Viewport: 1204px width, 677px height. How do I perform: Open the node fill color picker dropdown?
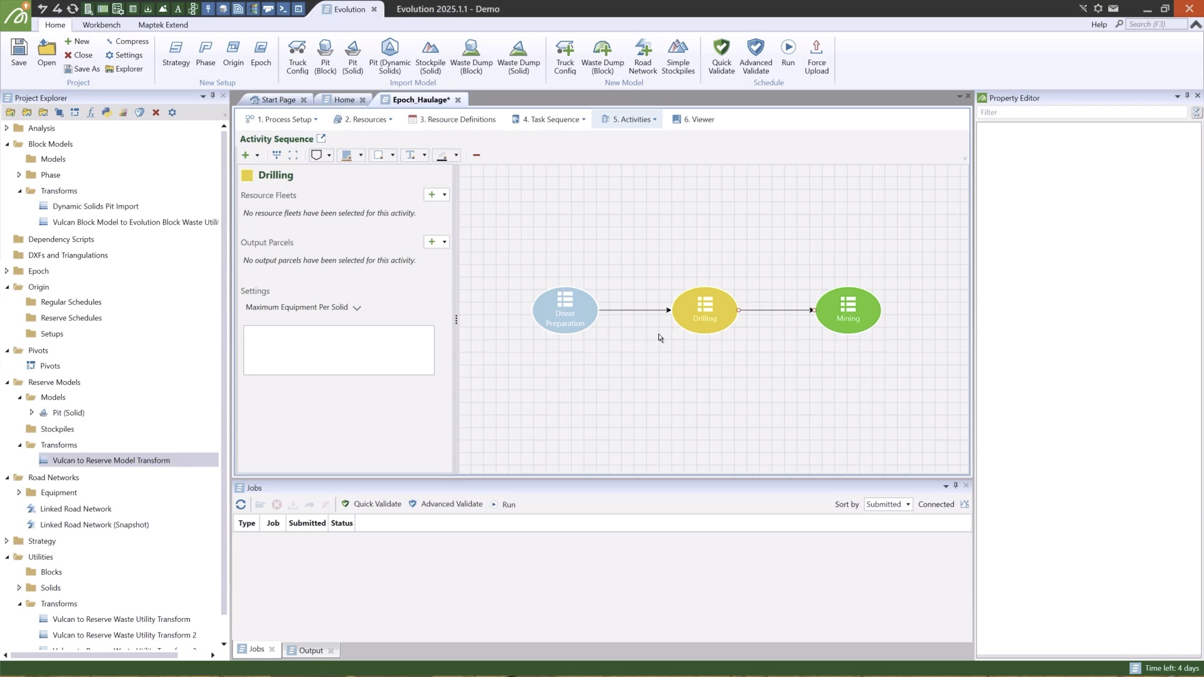click(x=361, y=155)
